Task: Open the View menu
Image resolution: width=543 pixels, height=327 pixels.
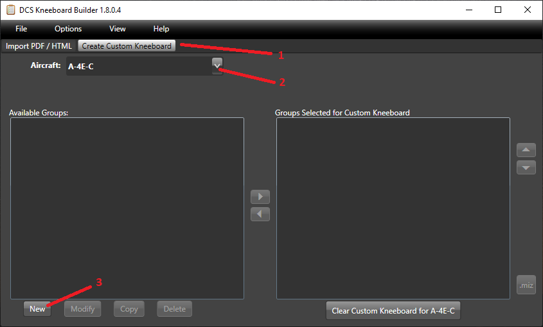Action: 118,29
